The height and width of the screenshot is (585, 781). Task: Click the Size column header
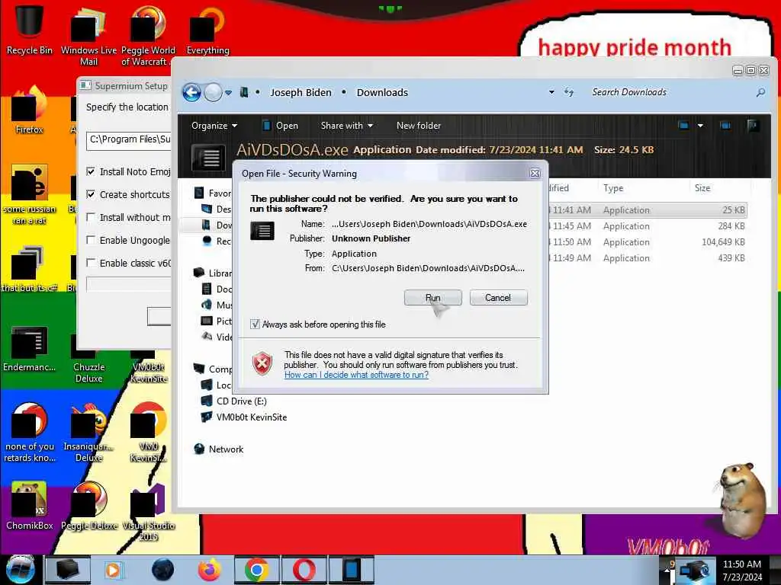tap(702, 188)
